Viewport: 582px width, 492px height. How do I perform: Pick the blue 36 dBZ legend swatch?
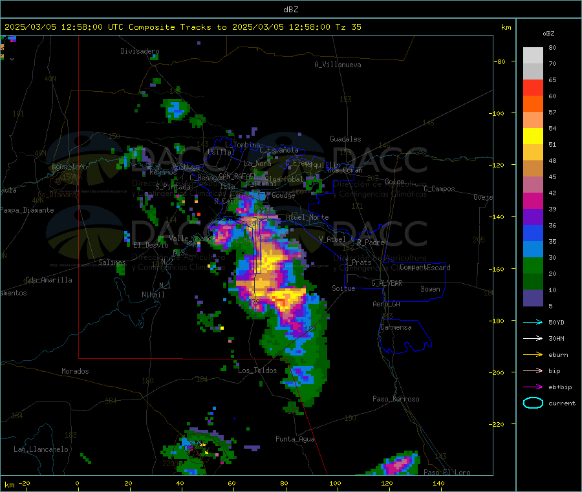pos(533,233)
